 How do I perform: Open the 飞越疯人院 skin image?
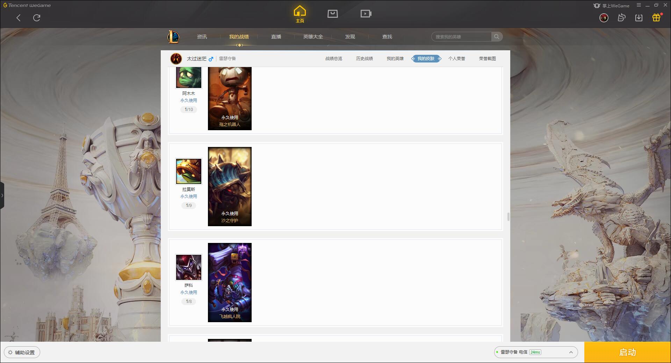pyautogui.click(x=230, y=282)
